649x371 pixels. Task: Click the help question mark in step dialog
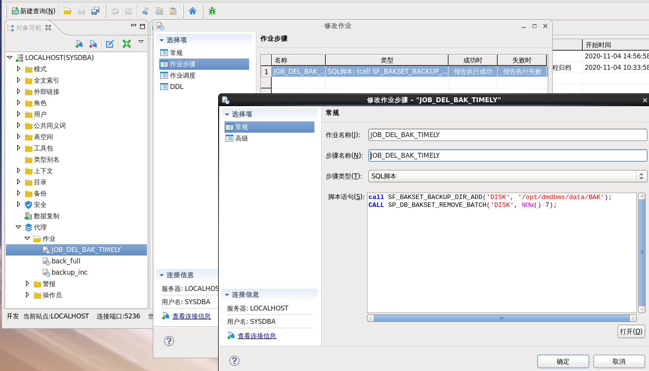tap(234, 361)
